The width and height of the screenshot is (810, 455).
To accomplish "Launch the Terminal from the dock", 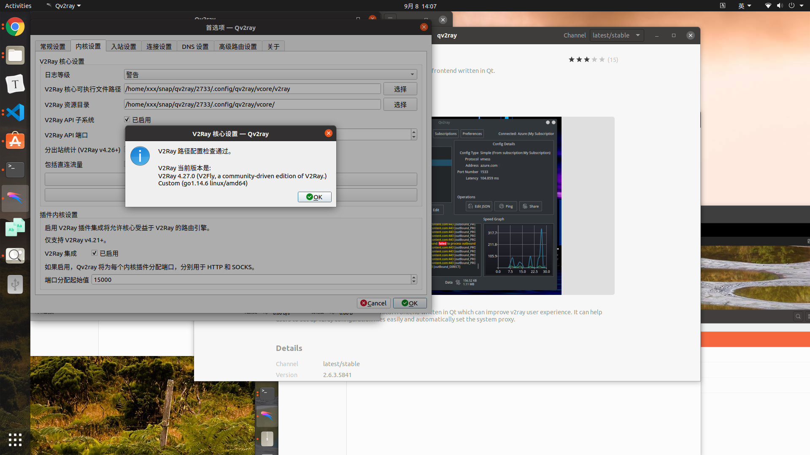I will point(15,170).
